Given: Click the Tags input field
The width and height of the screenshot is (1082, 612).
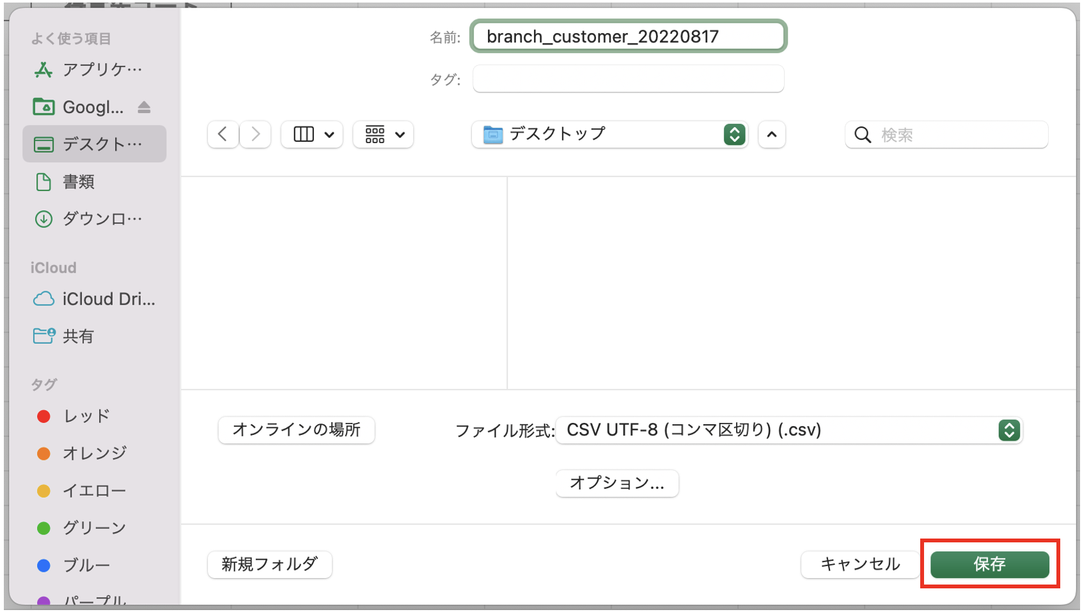Looking at the screenshot, I should (x=629, y=79).
